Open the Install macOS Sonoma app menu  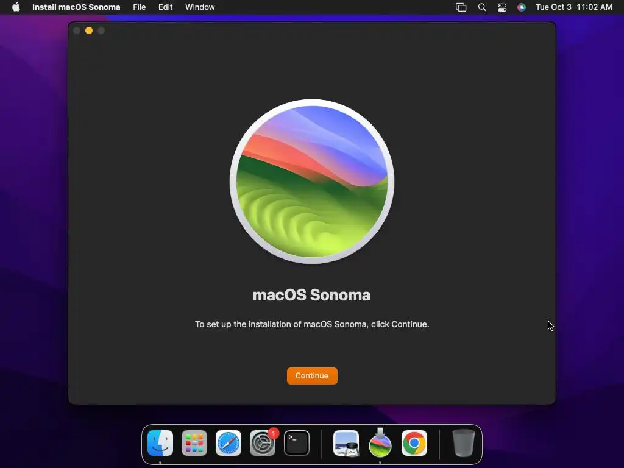(76, 7)
